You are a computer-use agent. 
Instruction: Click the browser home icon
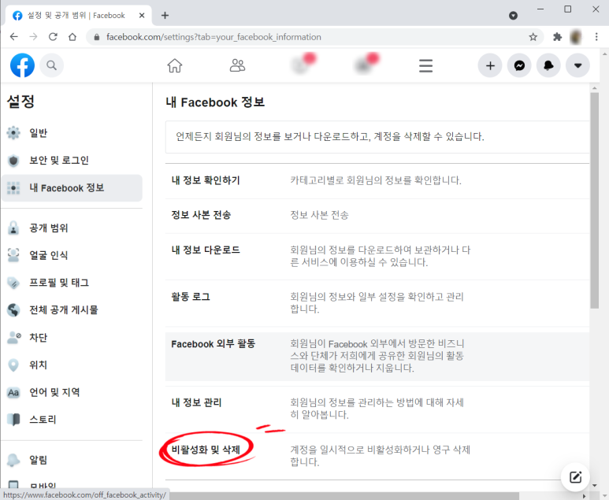point(72,37)
